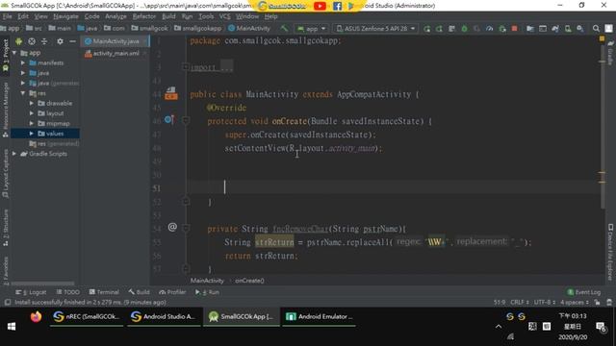Toggle the Device File Explorer panel

(x=610, y=252)
